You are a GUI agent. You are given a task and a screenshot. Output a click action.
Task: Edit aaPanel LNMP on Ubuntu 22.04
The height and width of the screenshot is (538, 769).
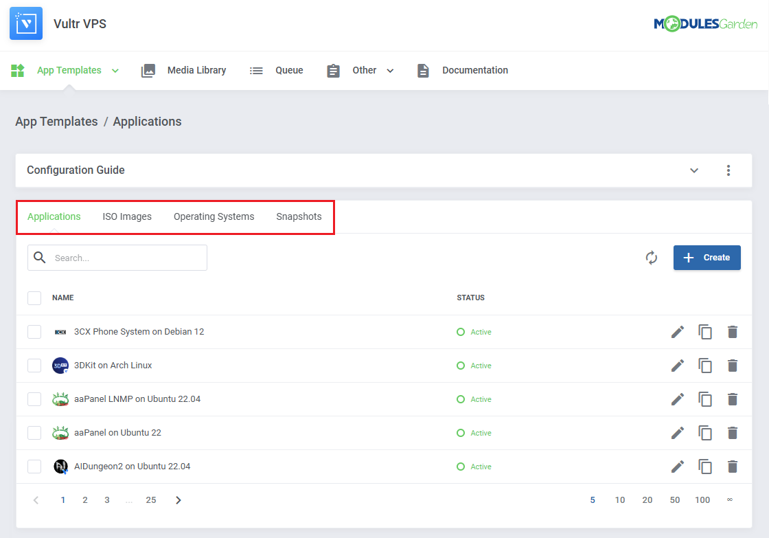pos(677,399)
